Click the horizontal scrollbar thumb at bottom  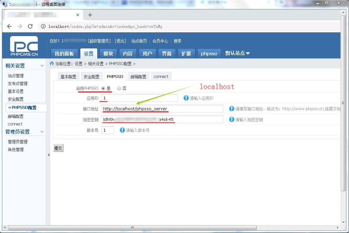coord(132,228)
